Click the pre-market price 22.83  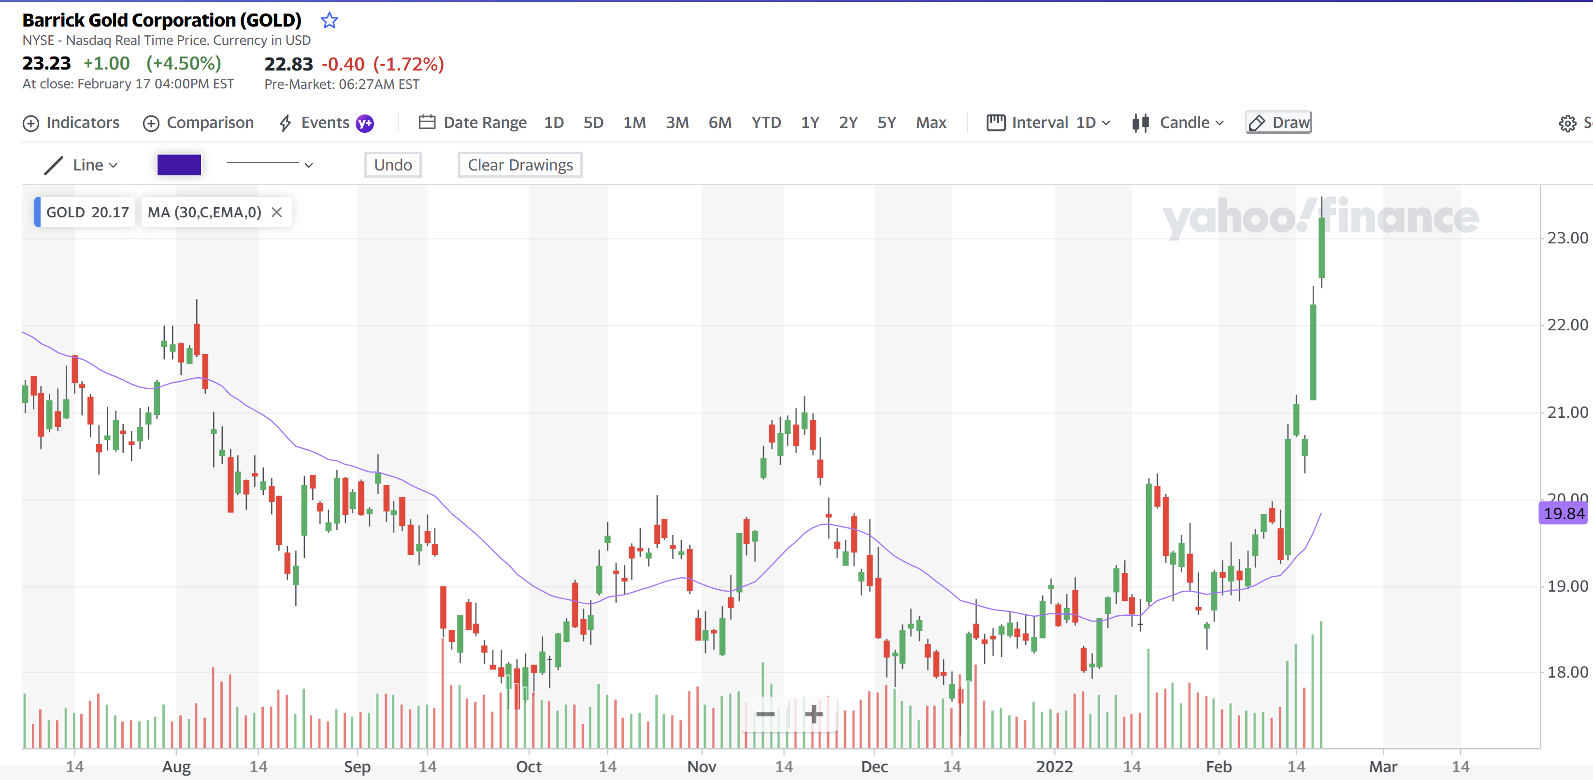click(x=289, y=64)
